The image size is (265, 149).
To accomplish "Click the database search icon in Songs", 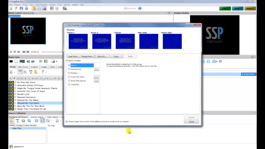I will point(36,72).
